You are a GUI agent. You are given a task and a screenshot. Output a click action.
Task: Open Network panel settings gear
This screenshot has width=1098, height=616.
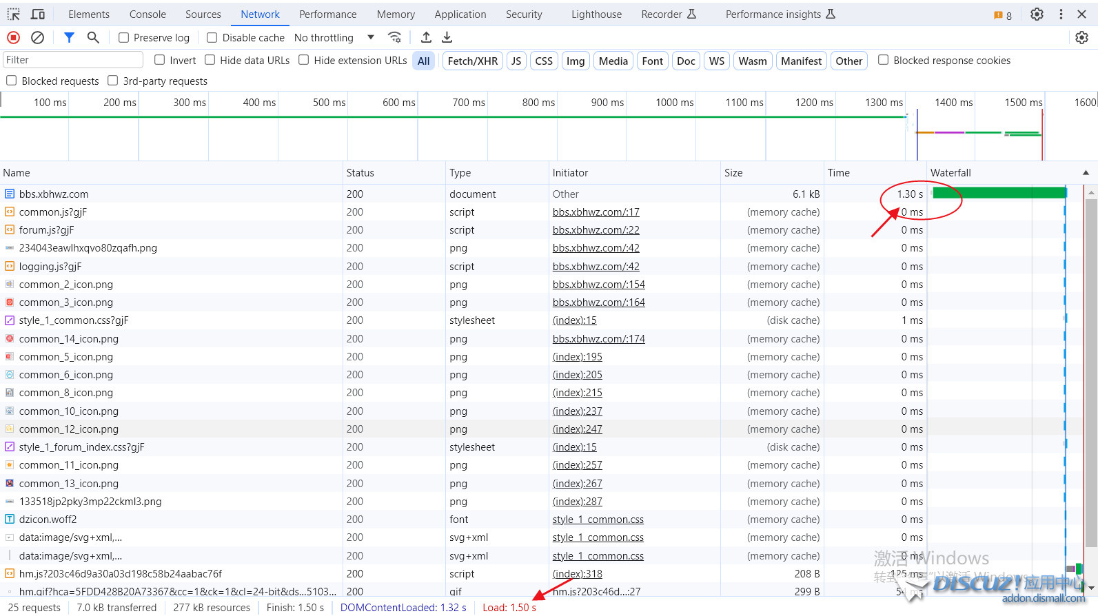pyautogui.click(x=1081, y=37)
